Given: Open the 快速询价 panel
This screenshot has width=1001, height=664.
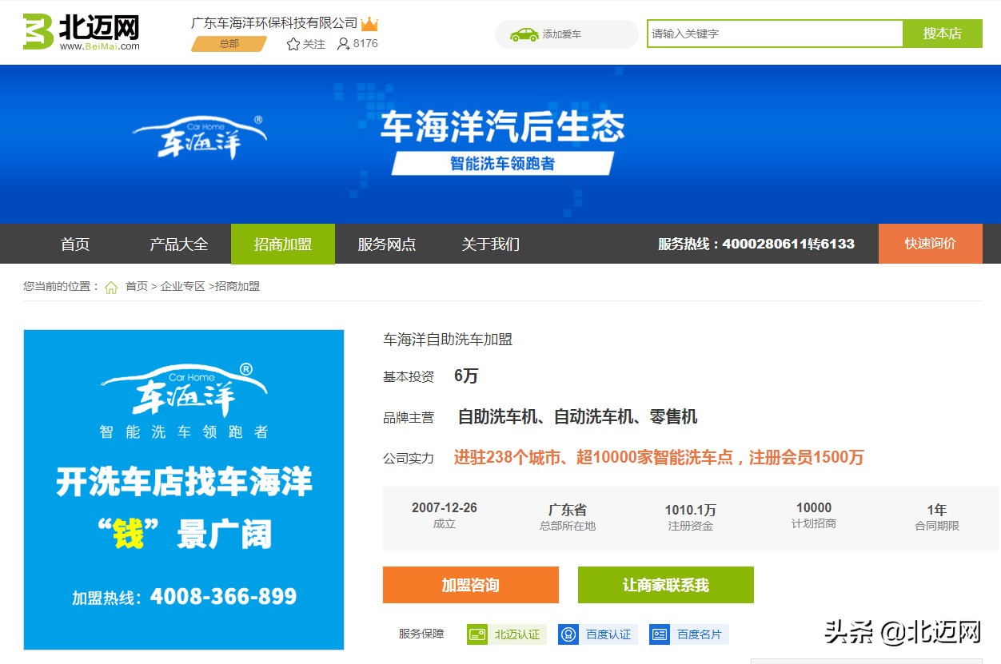Looking at the screenshot, I should (x=930, y=245).
